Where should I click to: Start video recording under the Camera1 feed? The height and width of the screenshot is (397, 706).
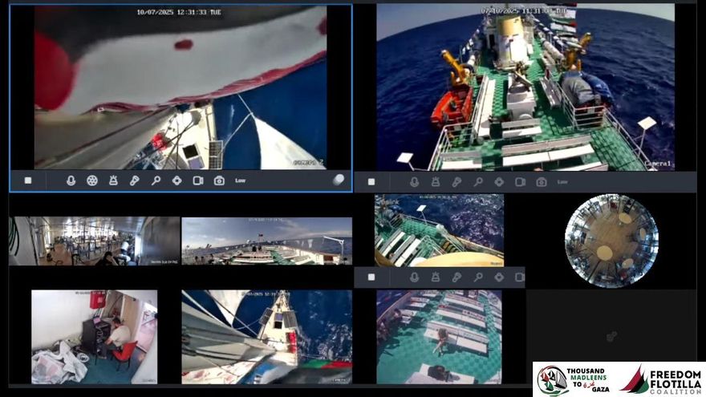click(x=520, y=182)
